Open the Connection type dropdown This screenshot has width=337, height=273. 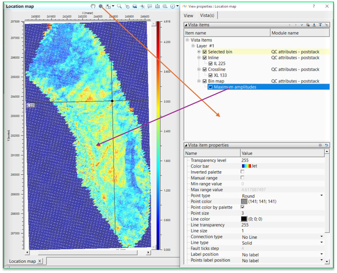point(322,237)
